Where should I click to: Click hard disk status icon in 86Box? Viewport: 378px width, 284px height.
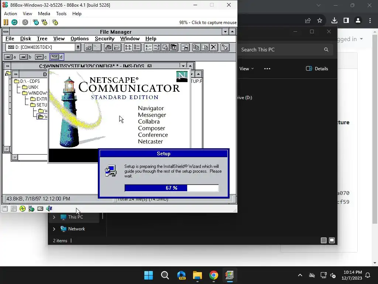coord(40,209)
